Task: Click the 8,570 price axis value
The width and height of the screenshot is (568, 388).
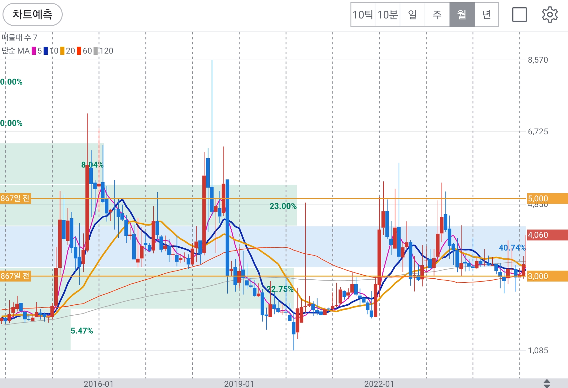Action: coord(538,60)
